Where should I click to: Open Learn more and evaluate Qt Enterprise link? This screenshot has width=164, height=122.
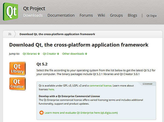click(x=81, y=113)
